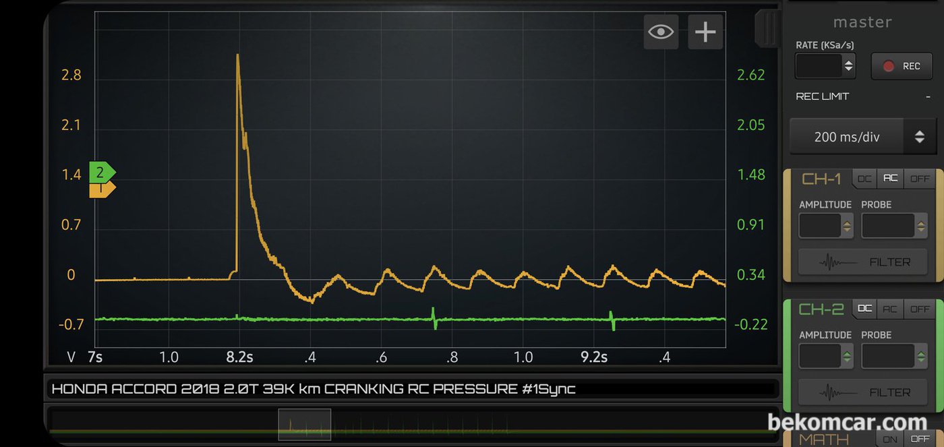Set CH-1 coupling to DC
Viewport: 944px width, 447px height.
coord(864,179)
